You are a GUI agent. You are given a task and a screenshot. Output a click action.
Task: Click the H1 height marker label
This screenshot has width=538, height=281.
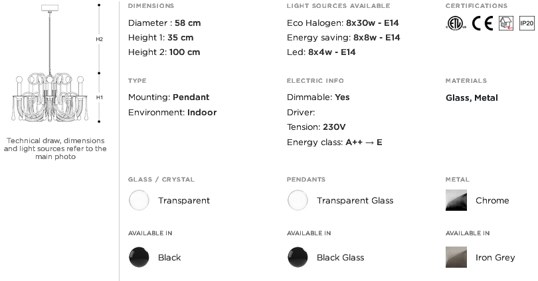tap(99, 97)
